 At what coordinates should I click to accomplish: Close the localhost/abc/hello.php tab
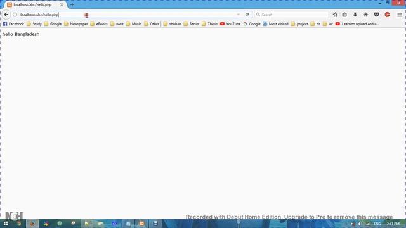(x=62, y=4)
